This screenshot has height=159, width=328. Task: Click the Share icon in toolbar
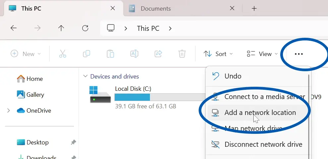click(x=158, y=54)
